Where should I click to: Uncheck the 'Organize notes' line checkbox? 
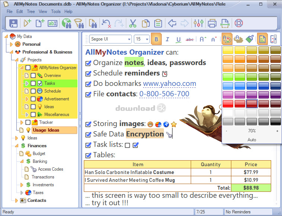pyautogui.click(x=88, y=63)
